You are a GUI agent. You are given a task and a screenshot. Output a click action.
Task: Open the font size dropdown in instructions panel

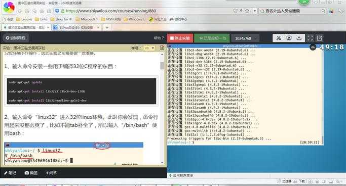(x=149, y=48)
